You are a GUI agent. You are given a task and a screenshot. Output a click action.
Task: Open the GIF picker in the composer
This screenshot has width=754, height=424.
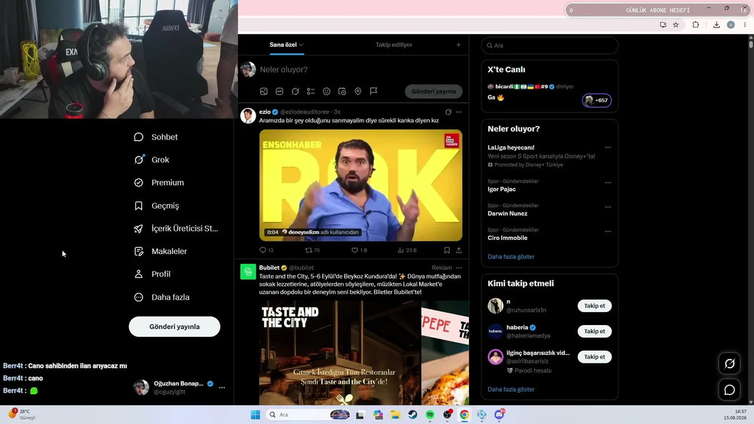279,91
